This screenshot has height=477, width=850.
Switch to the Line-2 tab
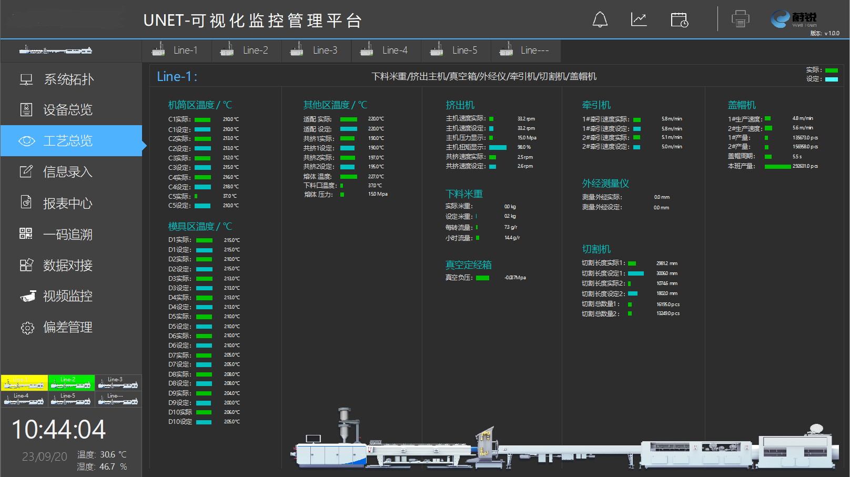tap(246, 50)
